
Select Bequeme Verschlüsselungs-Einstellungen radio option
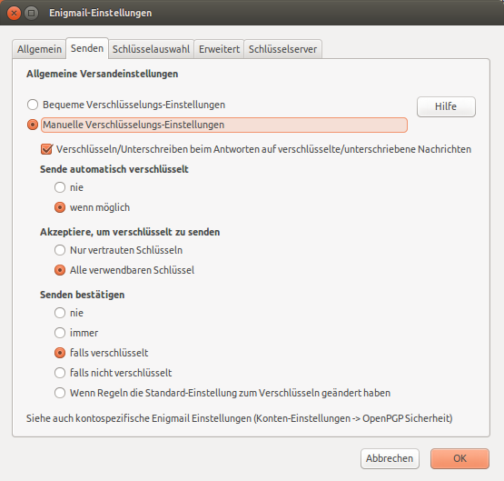(x=33, y=105)
